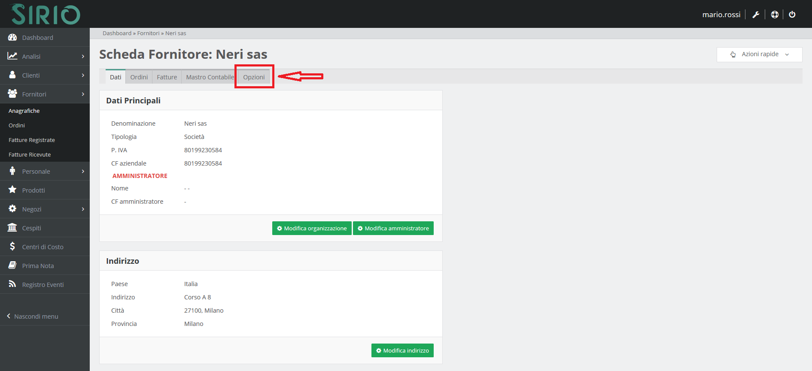This screenshot has width=812, height=371.
Task: Click the lifebuoy help icon
Action: 775,15
